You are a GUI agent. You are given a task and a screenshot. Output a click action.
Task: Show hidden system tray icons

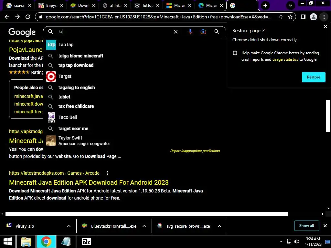[281, 242]
